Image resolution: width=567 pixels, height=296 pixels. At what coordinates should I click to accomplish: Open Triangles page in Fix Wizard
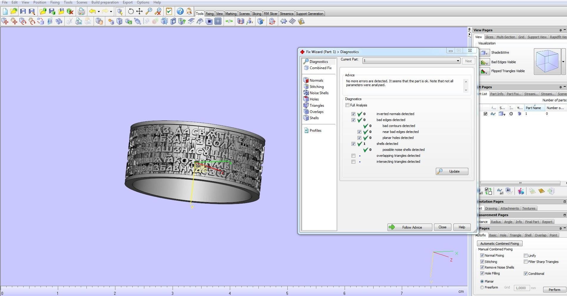(317, 106)
